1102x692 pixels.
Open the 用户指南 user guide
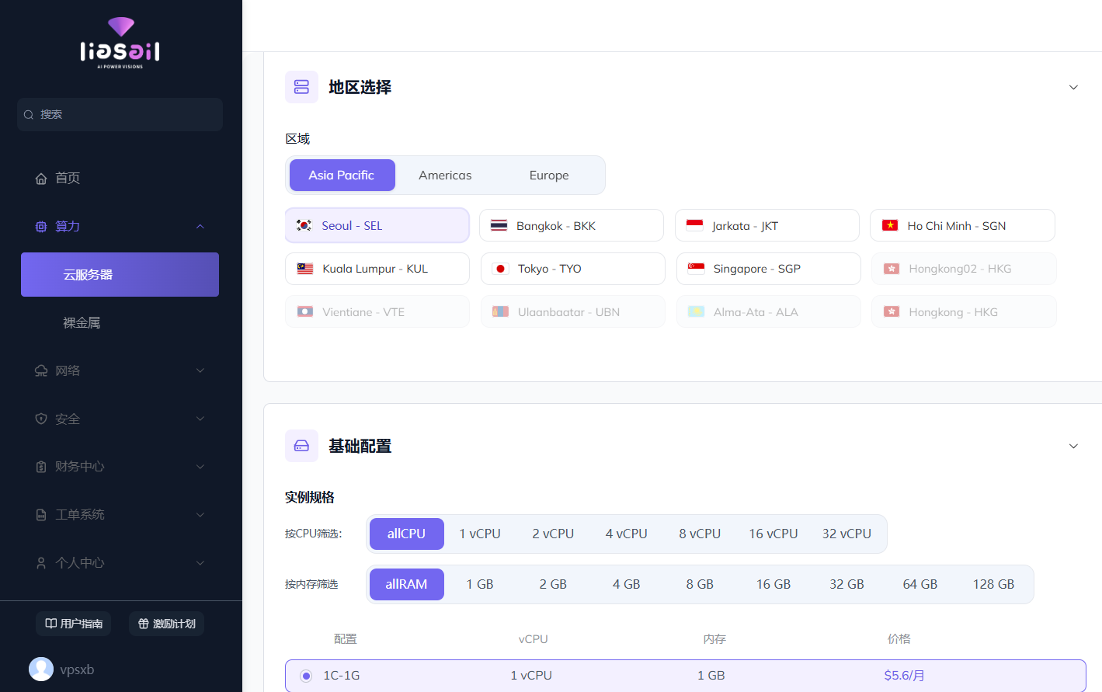pyautogui.click(x=73, y=624)
